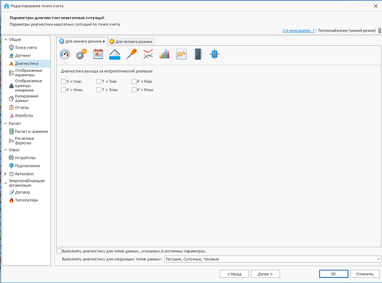
Task: Open the diagnostics data types dropdown
Action: coord(377,259)
